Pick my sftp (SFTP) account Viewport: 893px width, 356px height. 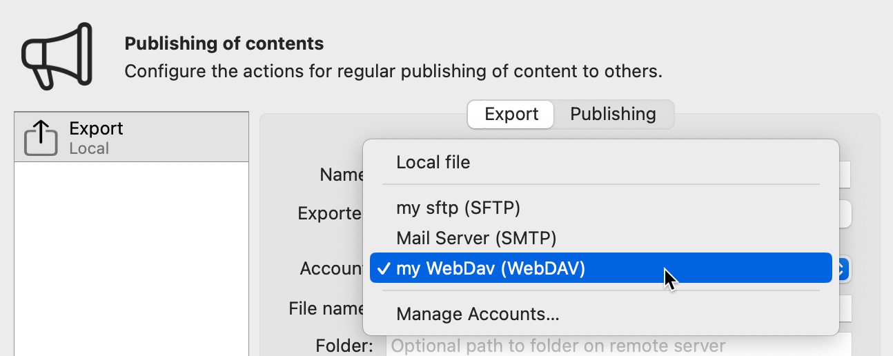(x=458, y=208)
